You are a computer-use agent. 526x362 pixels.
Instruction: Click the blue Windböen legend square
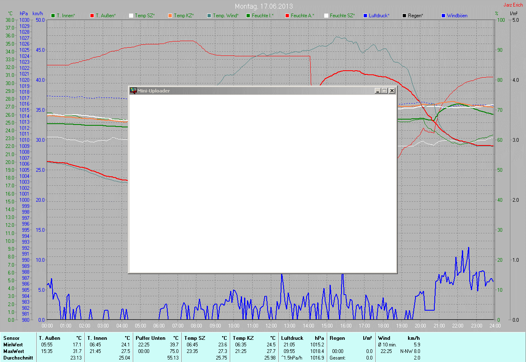click(443, 16)
